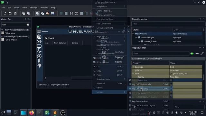Click the hamburger Menu icon in form
The image size is (206, 116).
(x=39, y=32)
